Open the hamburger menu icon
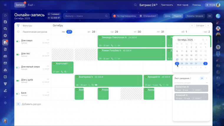Image resolution: width=224 pixels, height=126 pixels. [5, 5]
